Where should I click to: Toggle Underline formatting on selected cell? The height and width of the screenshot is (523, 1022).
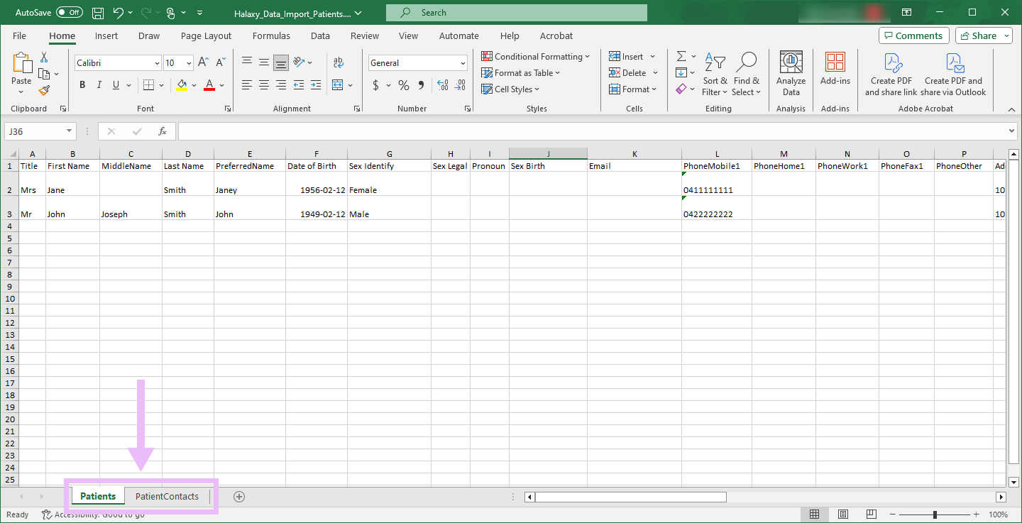coord(114,84)
